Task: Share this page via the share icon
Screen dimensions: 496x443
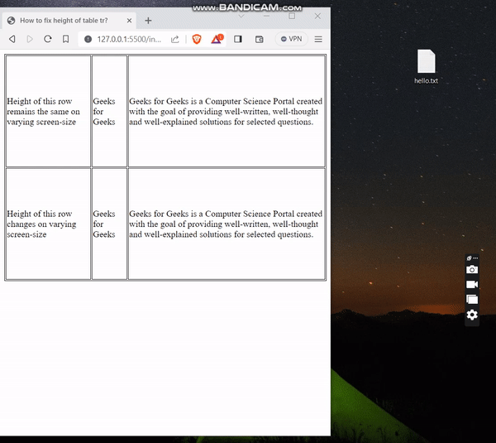Action: click(175, 39)
